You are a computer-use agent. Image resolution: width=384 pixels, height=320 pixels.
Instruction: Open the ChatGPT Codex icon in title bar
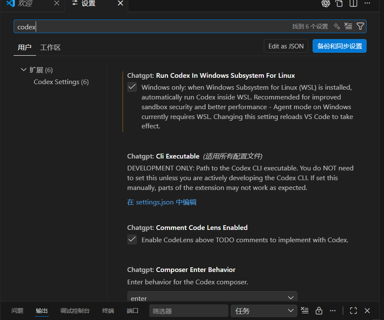click(x=325, y=3)
